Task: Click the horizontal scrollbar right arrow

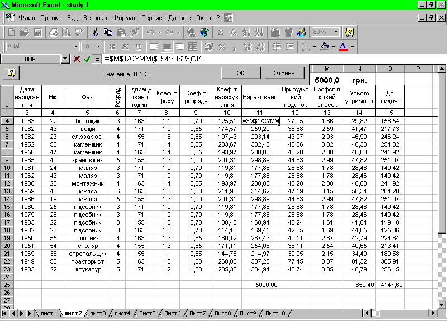Action: coord(434,313)
